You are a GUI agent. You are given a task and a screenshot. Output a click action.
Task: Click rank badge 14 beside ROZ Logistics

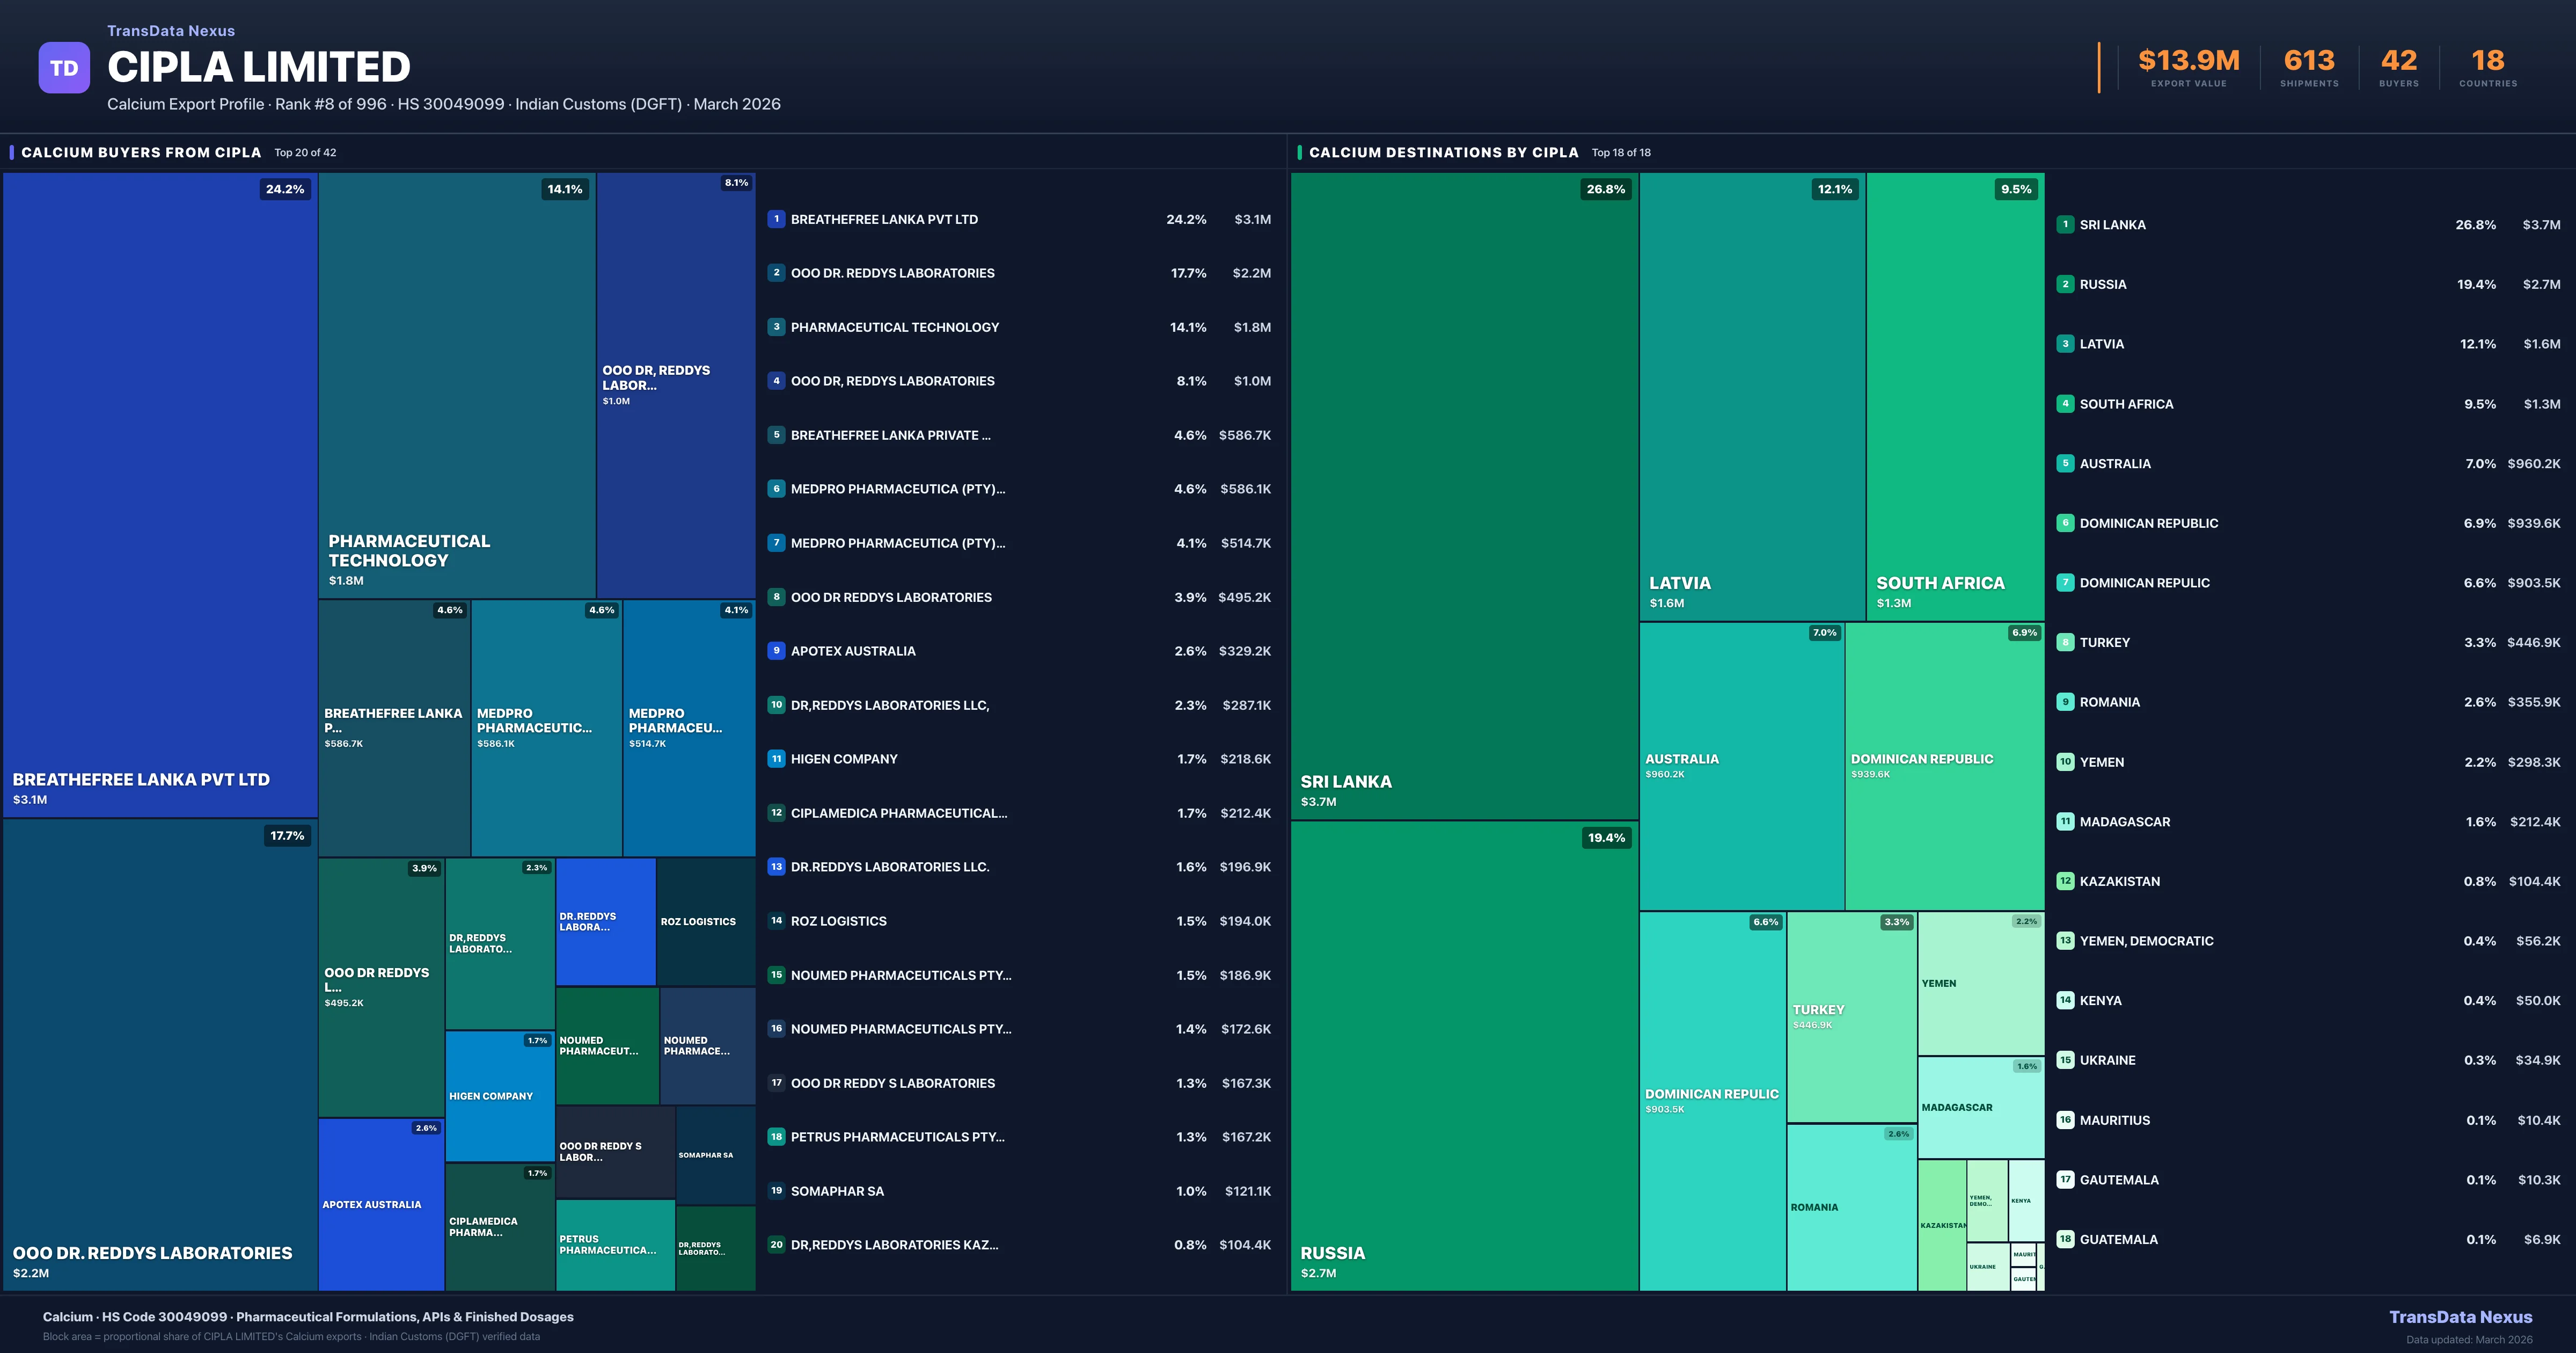(x=776, y=921)
